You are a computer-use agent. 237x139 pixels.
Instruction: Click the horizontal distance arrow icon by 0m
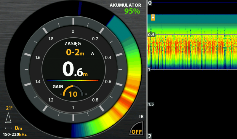coord(9,128)
